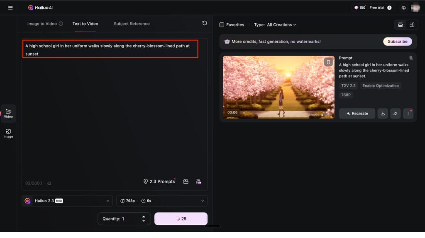
Task: Reset the prompt with refresh icon
Action: tap(205, 23)
